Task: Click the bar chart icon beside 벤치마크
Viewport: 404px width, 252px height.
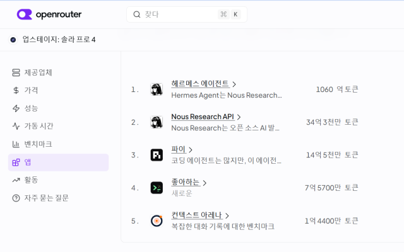Action: point(16,144)
